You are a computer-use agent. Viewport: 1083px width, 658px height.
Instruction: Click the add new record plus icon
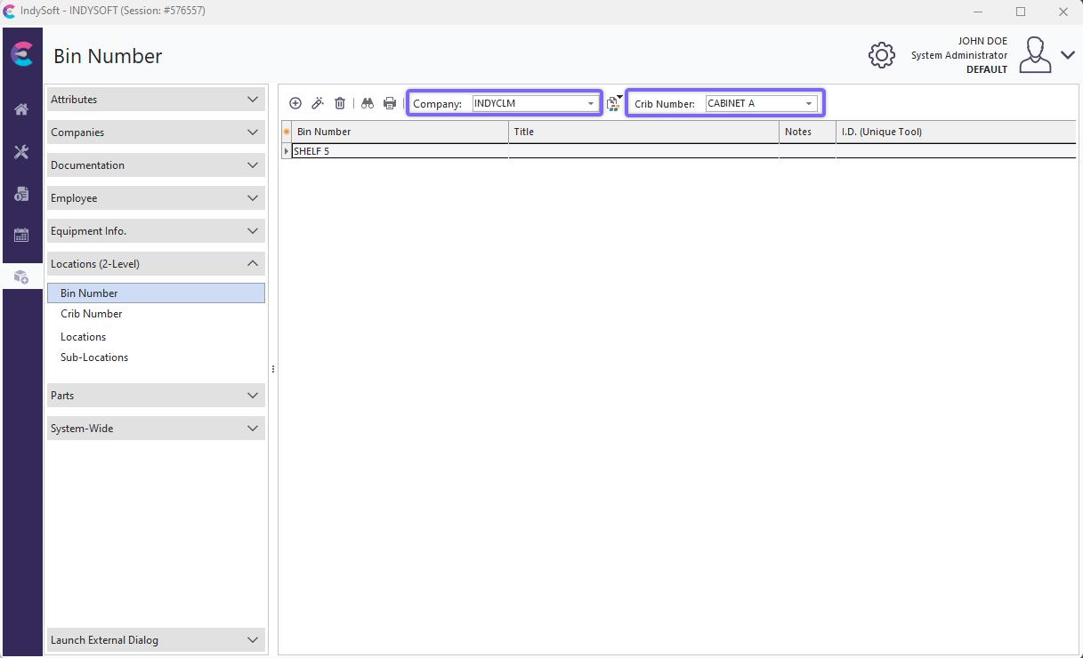[295, 103]
